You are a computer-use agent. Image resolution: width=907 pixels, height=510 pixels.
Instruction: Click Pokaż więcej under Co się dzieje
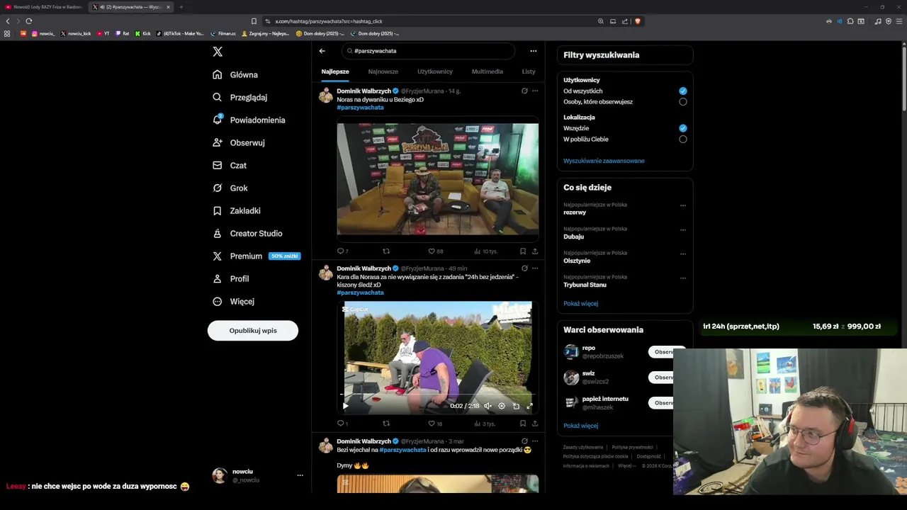580,303
